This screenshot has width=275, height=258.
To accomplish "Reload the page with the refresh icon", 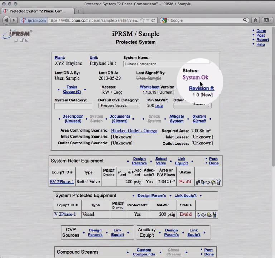I will pyautogui.click(x=153, y=20).
